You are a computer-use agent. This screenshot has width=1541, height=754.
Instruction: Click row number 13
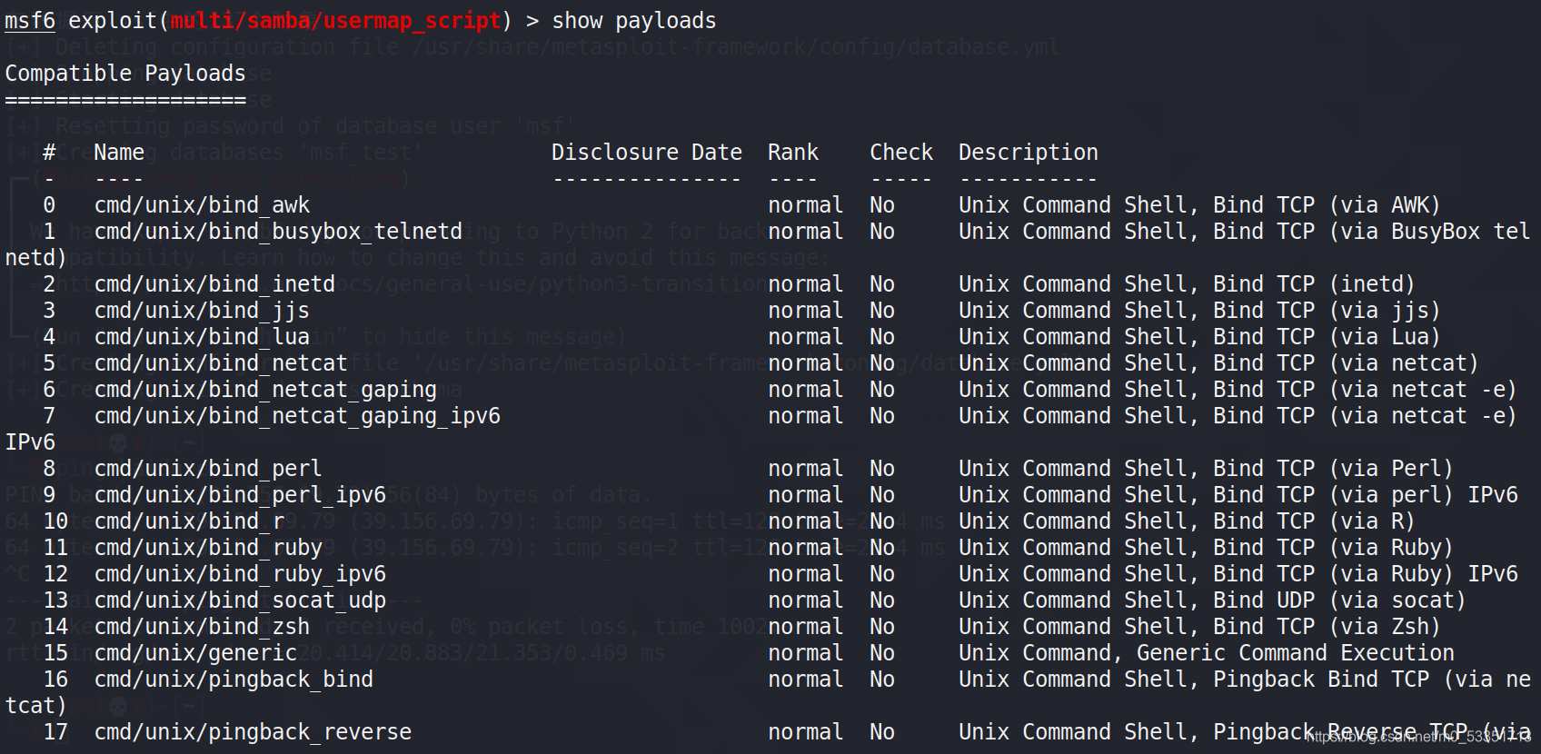(55, 600)
